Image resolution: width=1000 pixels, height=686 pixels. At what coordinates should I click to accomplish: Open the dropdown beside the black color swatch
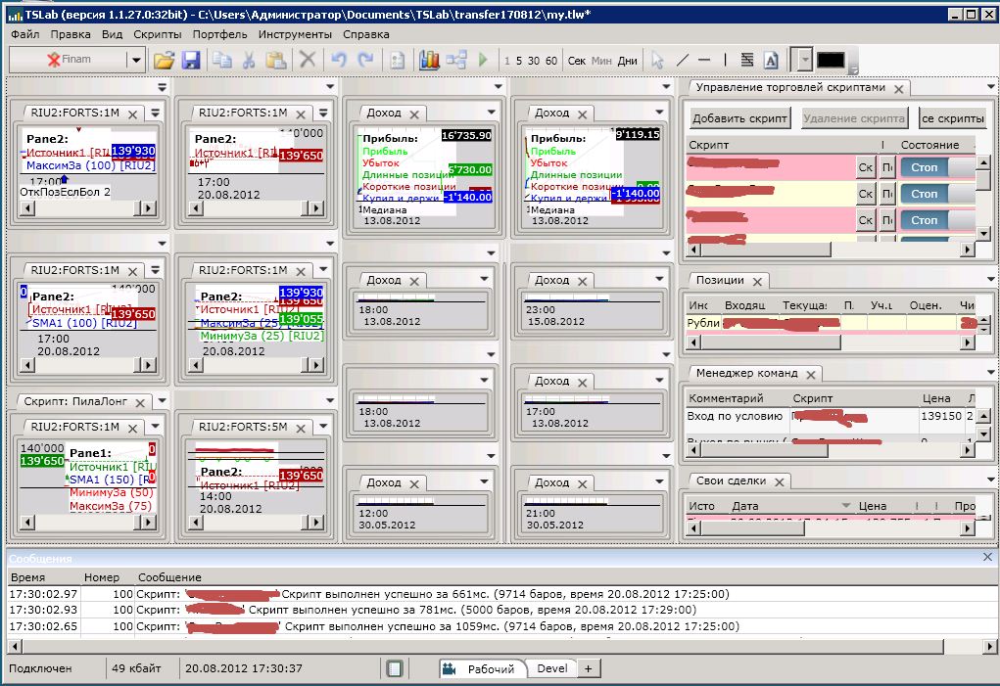pos(804,61)
